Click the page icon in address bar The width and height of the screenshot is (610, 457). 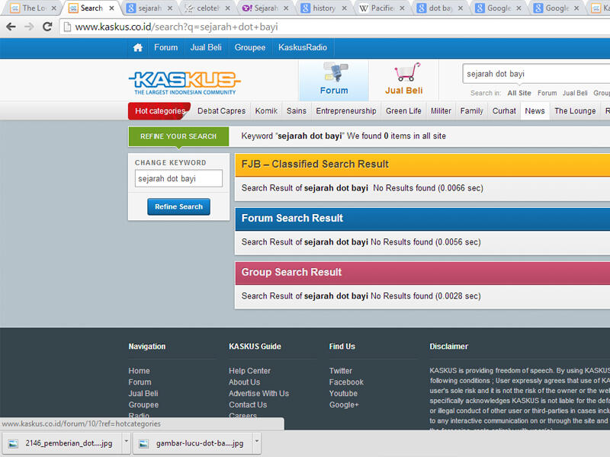coord(67,27)
